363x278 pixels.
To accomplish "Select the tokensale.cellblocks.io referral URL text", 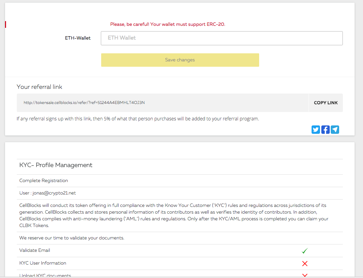I will point(84,103).
